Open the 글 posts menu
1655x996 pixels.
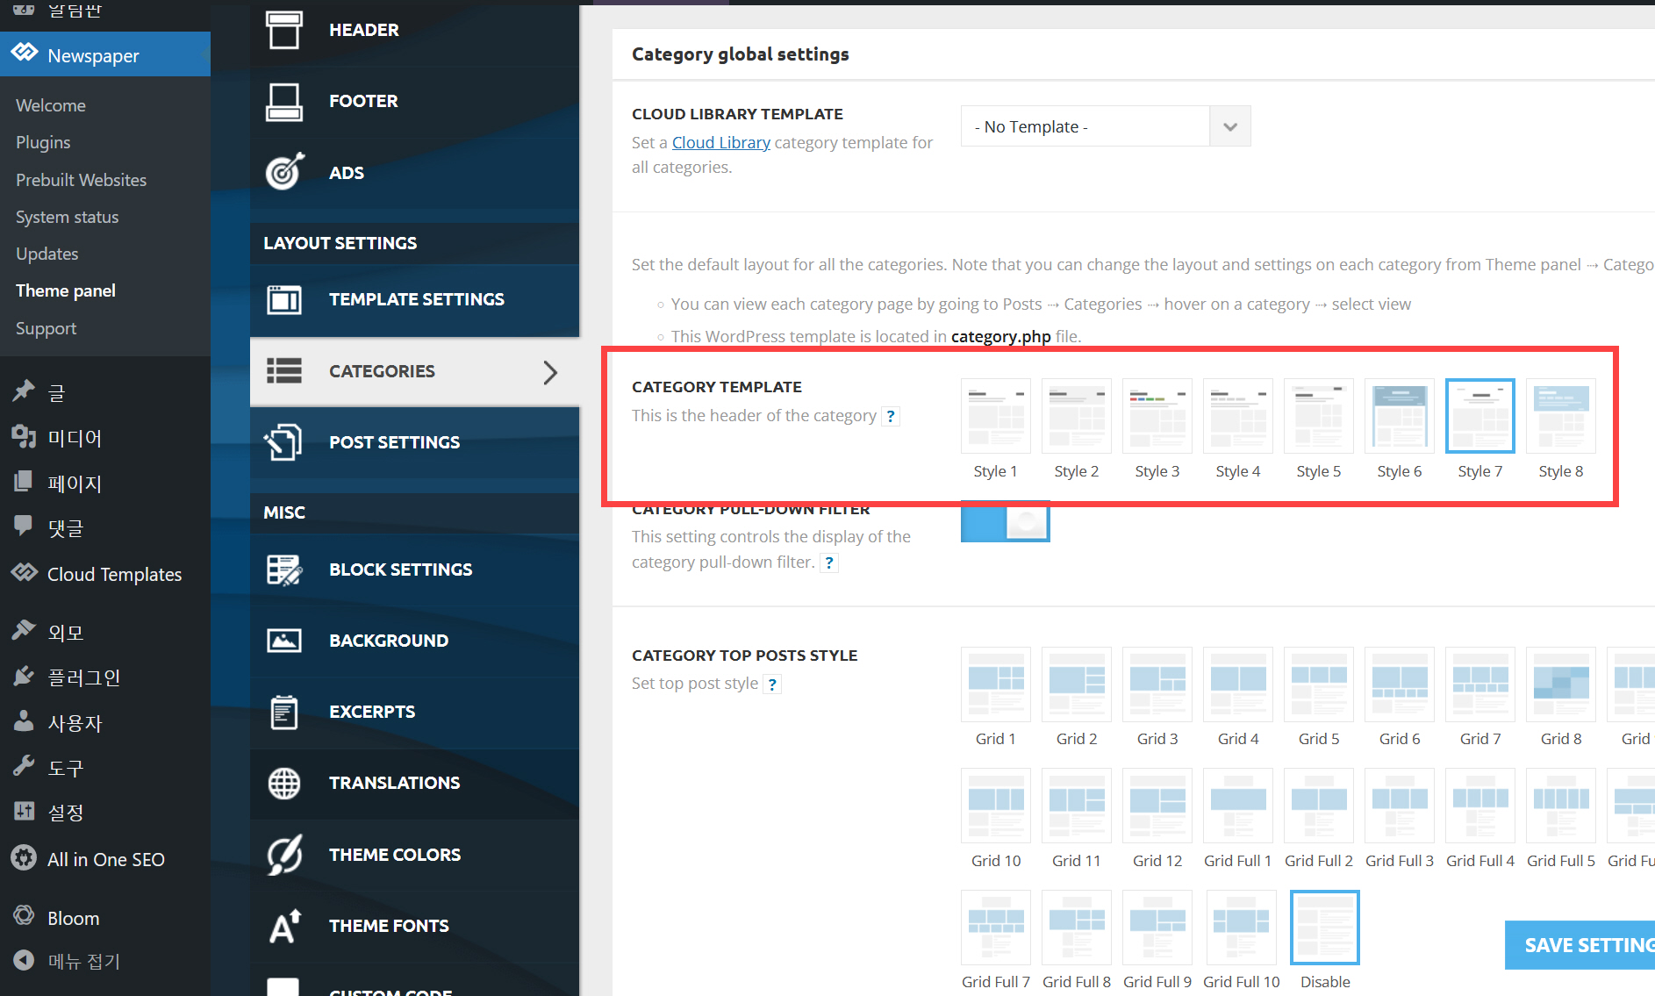click(x=56, y=392)
